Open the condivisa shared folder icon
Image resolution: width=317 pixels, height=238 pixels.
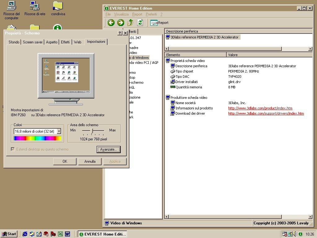coord(58,8)
